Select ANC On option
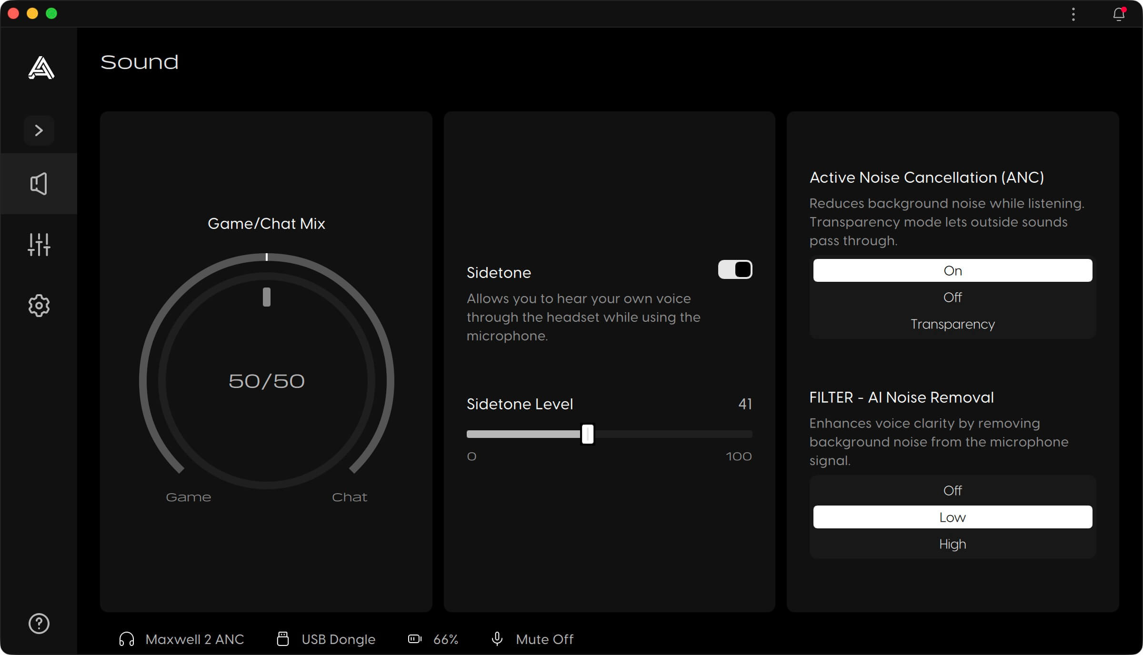The image size is (1143, 655). tap(952, 270)
